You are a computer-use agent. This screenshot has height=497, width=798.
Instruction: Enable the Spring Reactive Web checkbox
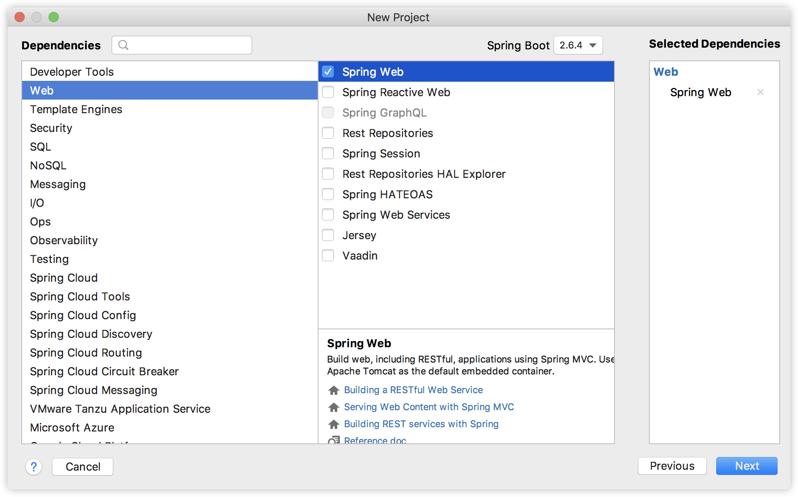point(328,92)
